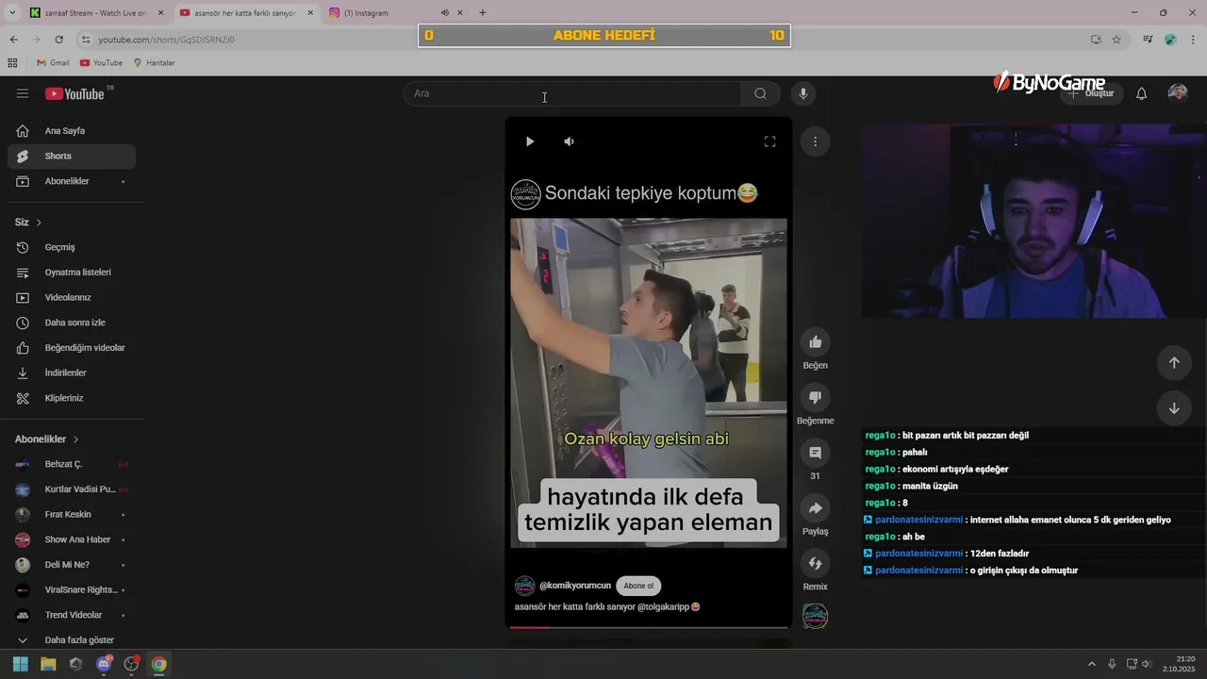Open Discord from taskbar
Image resolution: width=1207 pixels, height=679 pixels.
pyautogui.click(x=104, y=664)
